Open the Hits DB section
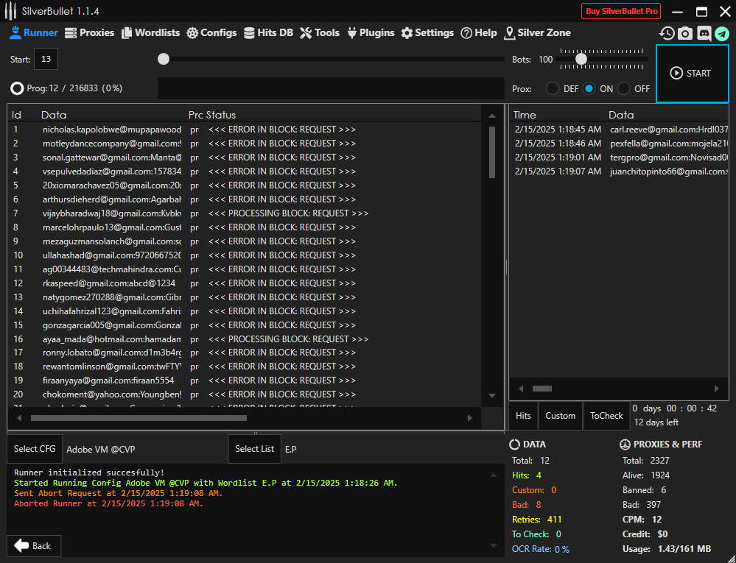736x563 pixels. click(268, 32)
